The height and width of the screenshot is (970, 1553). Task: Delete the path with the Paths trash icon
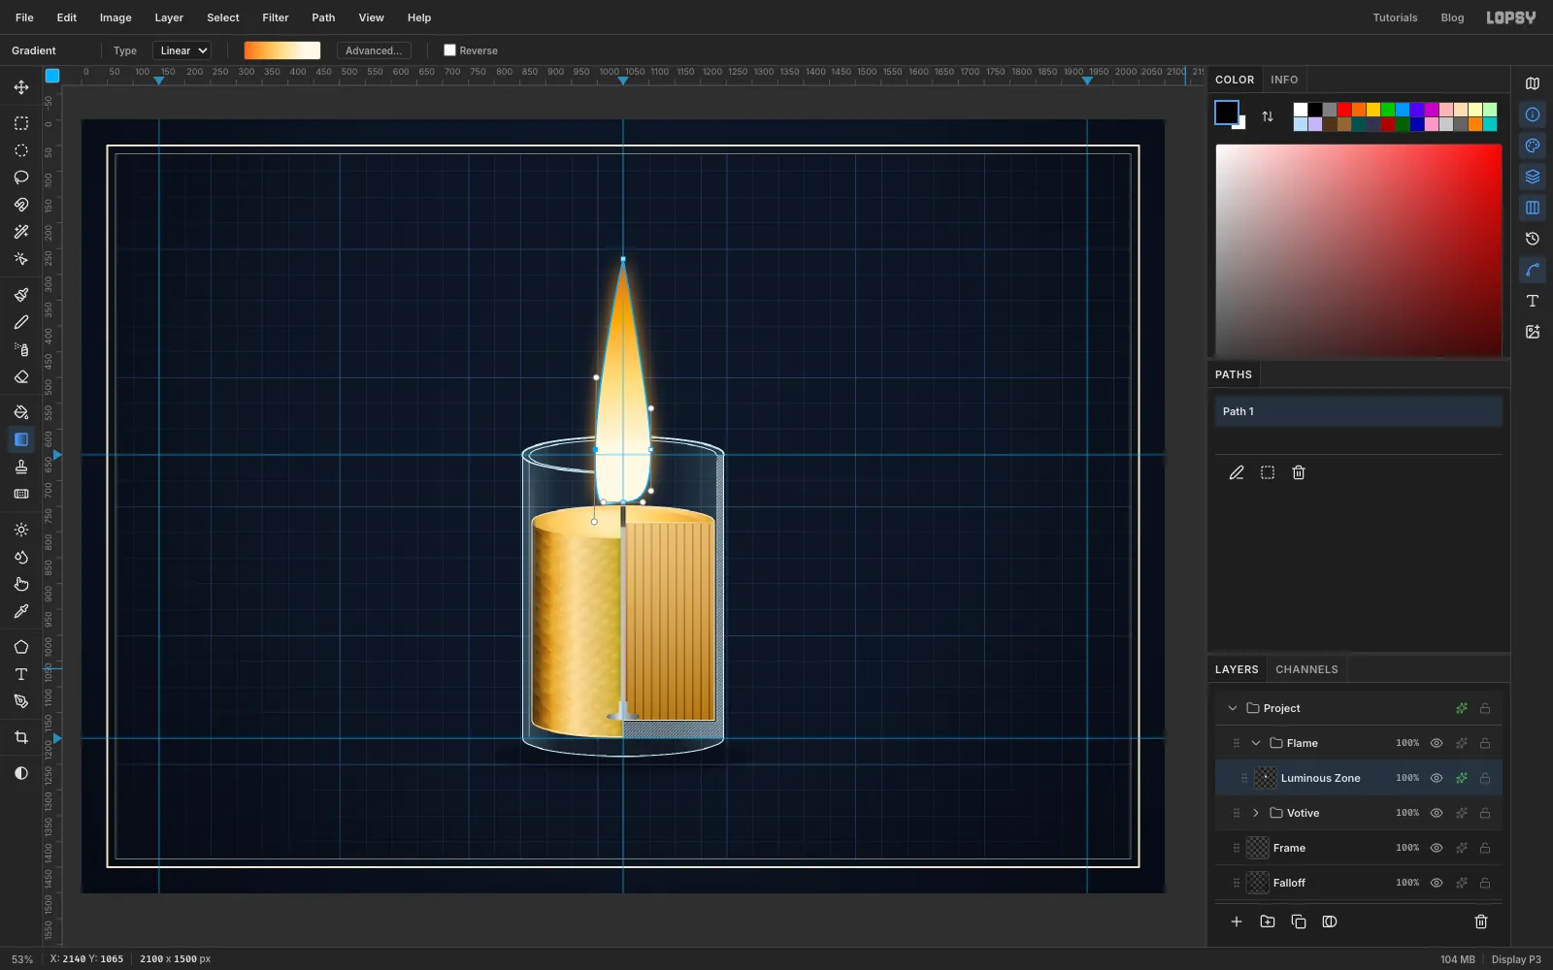tap(1299, 472)
